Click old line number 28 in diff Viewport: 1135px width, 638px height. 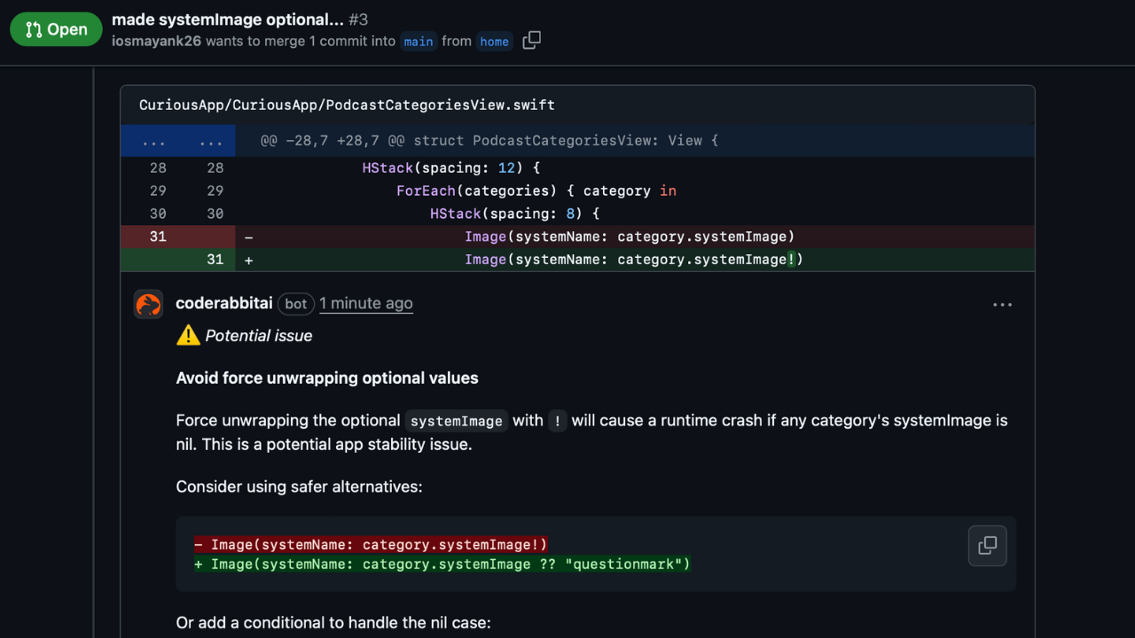(158, 167)
